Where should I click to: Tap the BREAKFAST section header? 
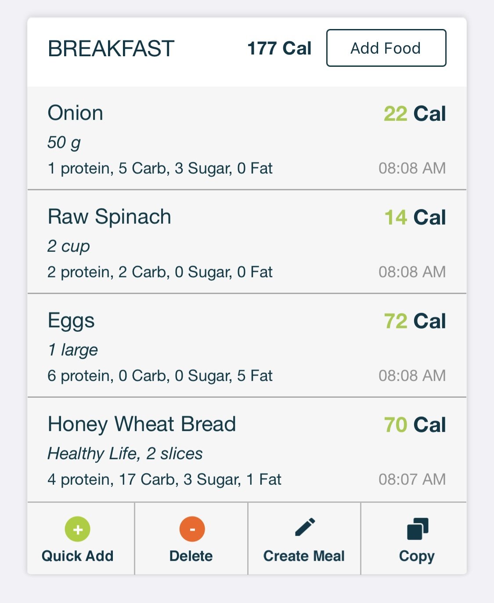[x=111, y=48]
